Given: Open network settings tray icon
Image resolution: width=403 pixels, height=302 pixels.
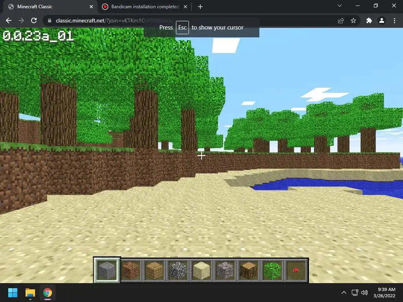Looking at the screenshot, I should (x=355, y=293).
